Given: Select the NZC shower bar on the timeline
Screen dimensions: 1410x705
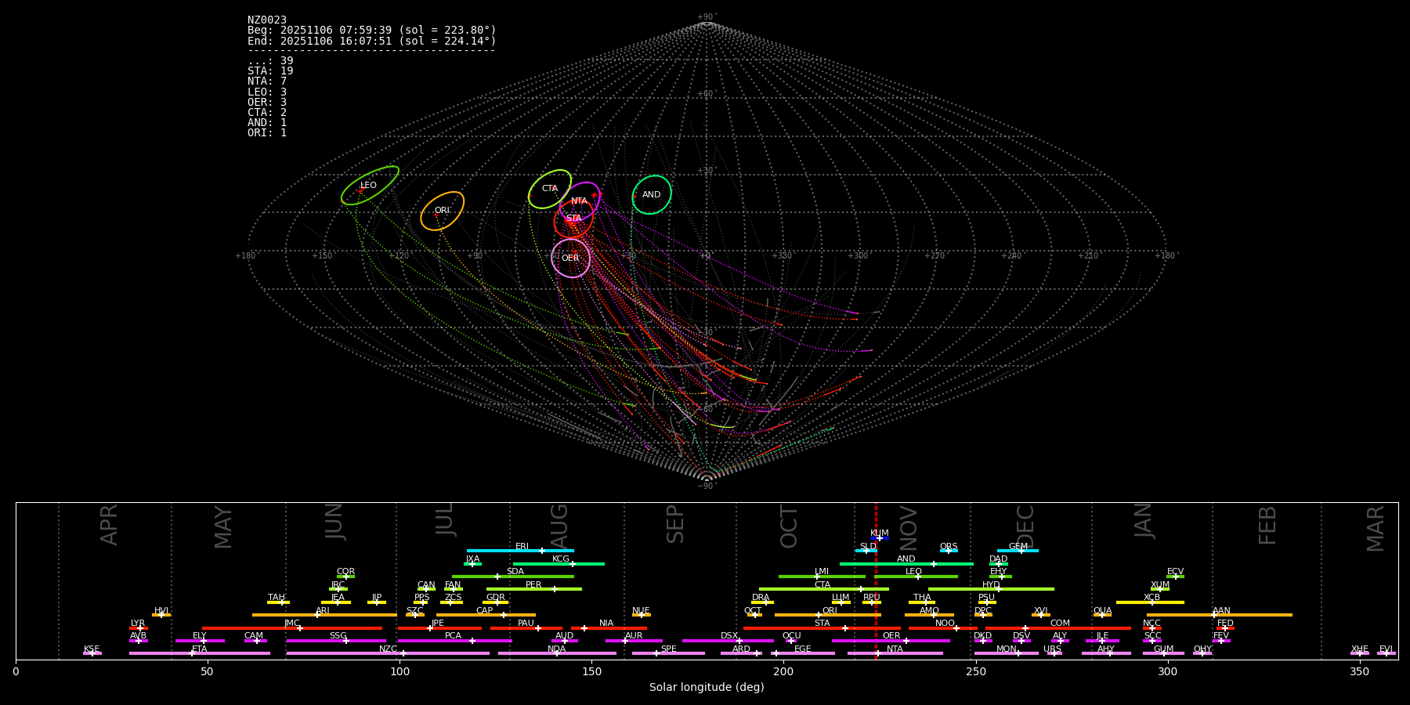Looking at the screenshot, I should pyautogui.click(x=388, y=653).
